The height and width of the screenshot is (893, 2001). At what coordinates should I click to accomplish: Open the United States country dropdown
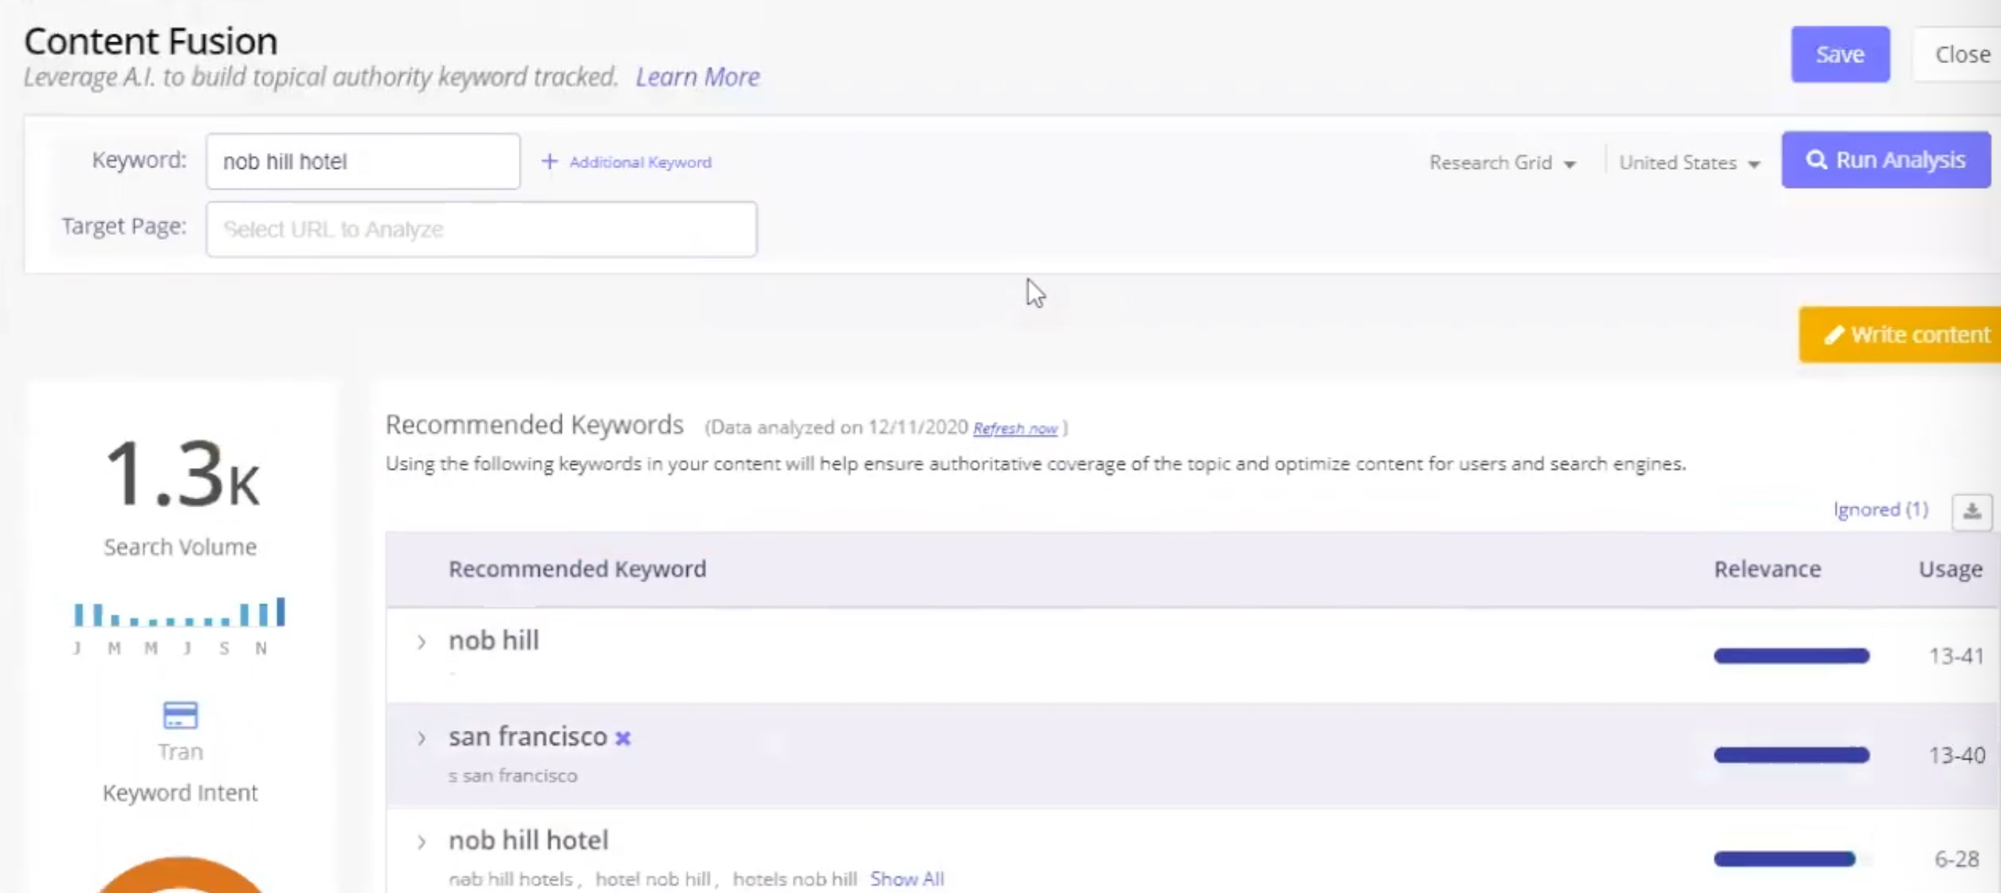[1688, 161]
